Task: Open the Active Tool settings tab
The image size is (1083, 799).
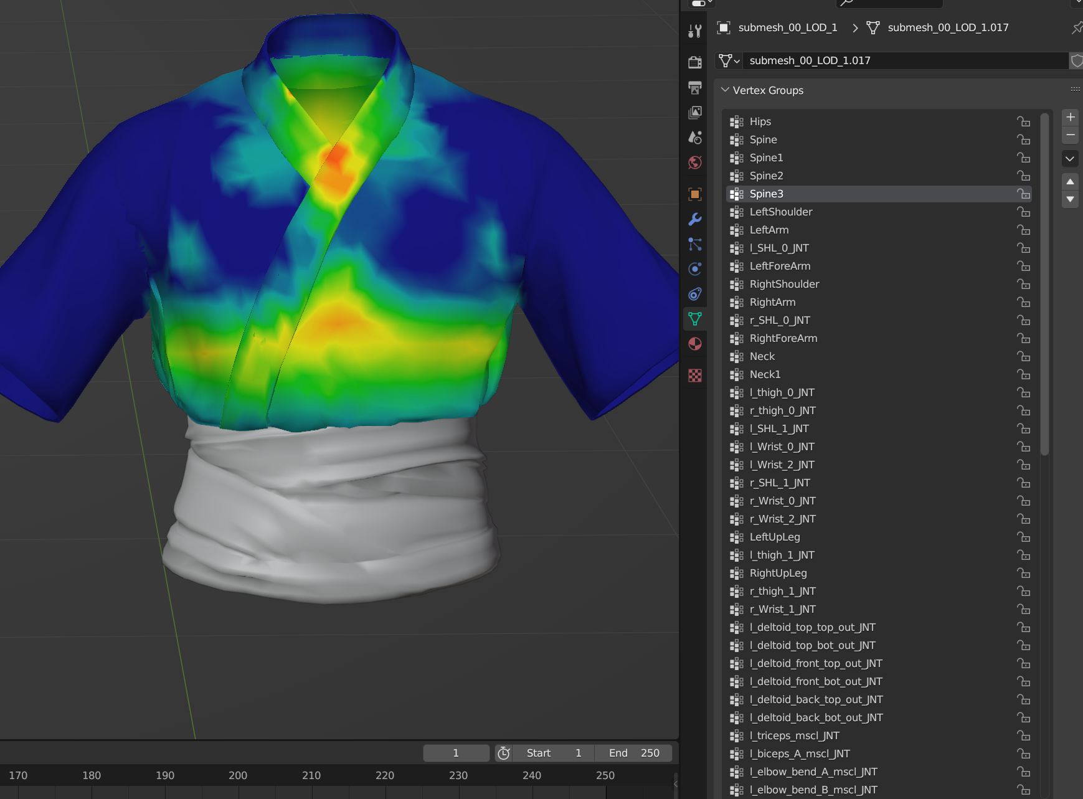Action: pos(695,31)
